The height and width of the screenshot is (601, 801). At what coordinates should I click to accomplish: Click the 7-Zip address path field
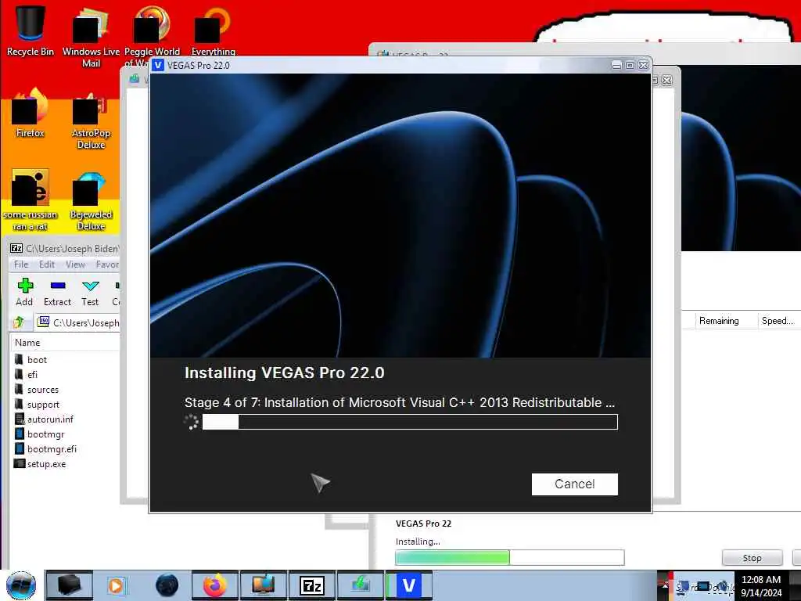[x=77, y=322]
